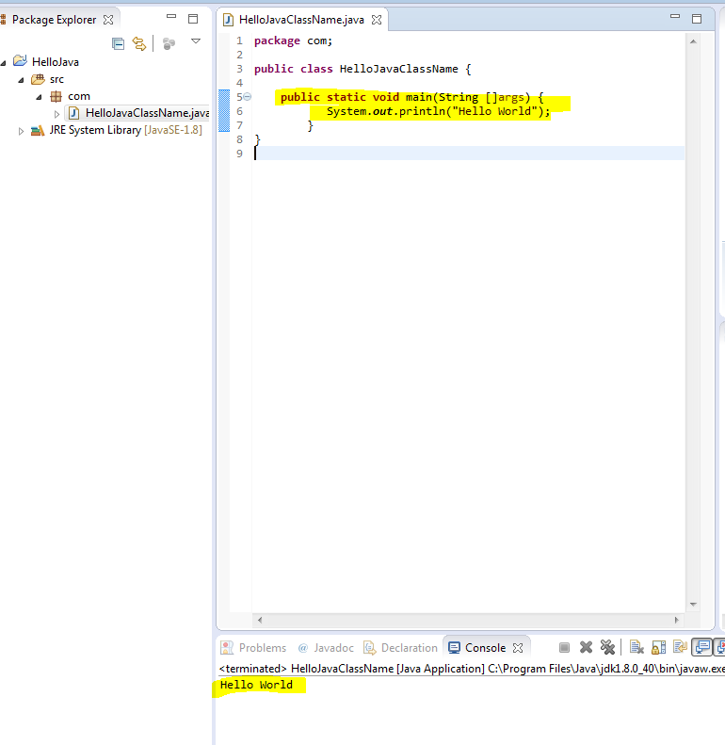Click Hello World console output
The image size is (725, 745).
(x=256, y=685)
